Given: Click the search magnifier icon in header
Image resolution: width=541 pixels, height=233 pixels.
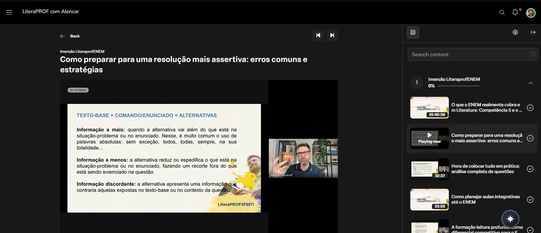Looking at the screenshot, I should point(502,13).
